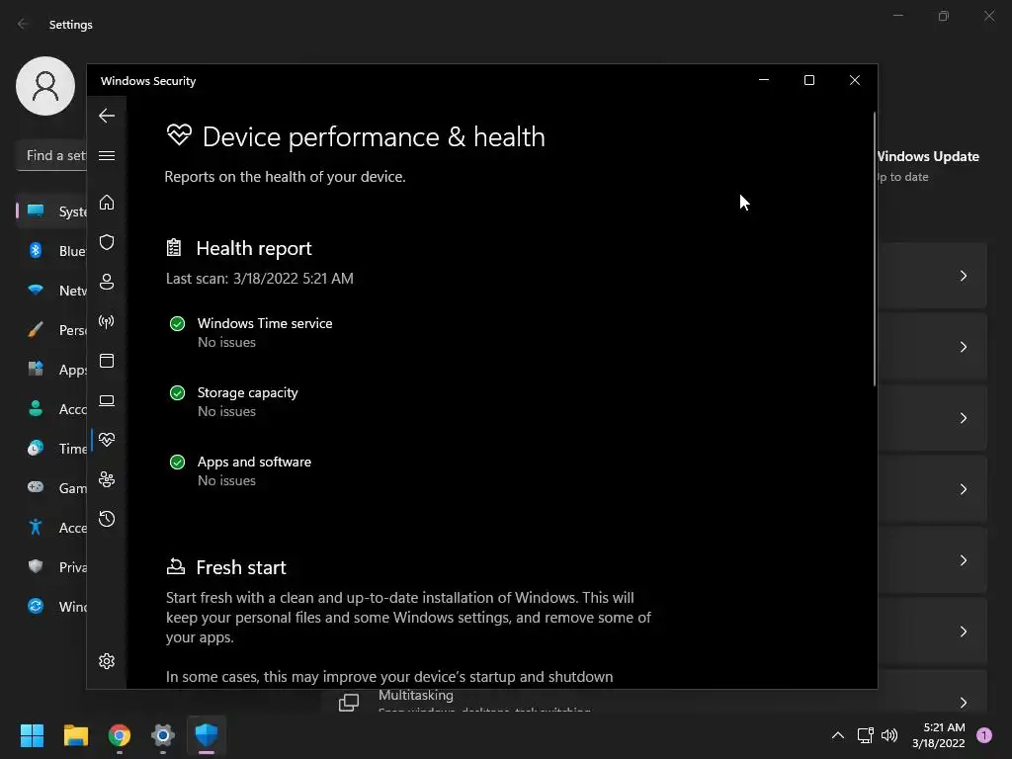Open Device security laptop icon
This screenshot has width=1012, height=759.
(107, 401)
